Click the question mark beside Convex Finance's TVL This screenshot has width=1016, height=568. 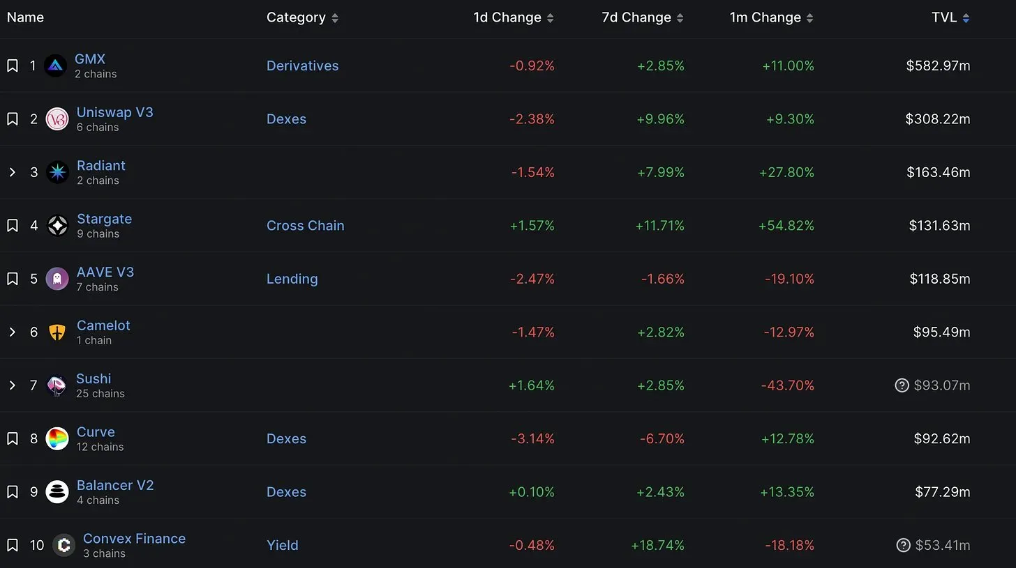903,545
